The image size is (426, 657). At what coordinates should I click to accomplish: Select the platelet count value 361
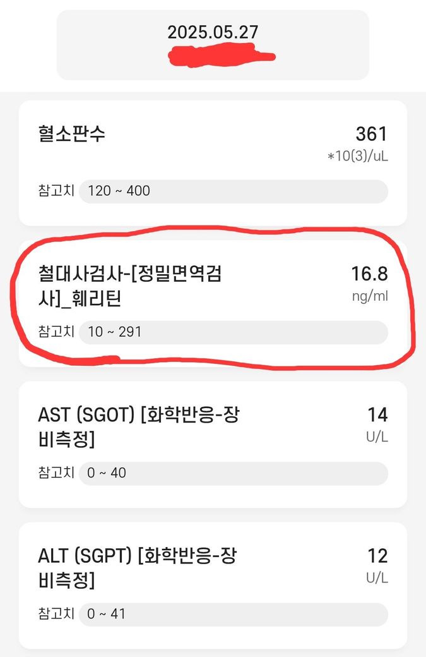(x=371, y=134)
